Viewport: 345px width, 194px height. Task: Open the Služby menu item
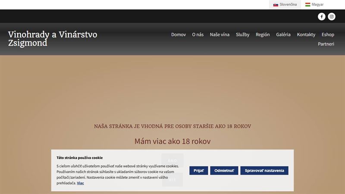pyautogui.click(x=242, y=34)
